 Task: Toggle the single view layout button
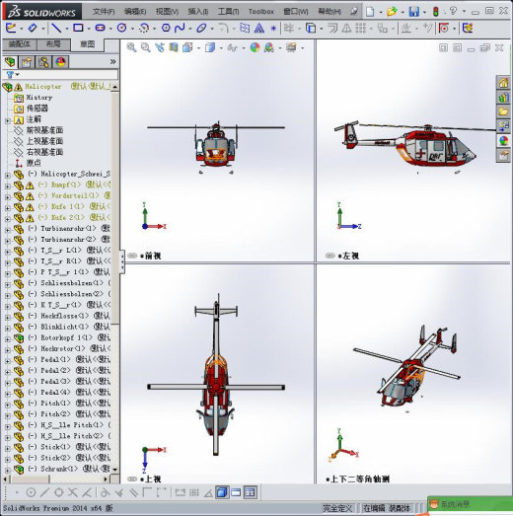click(x=222, y=492)
